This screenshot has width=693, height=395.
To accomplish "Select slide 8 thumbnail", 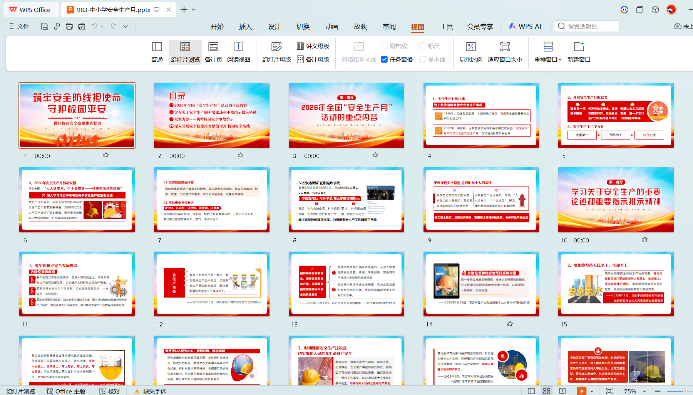I will (346, 200).
